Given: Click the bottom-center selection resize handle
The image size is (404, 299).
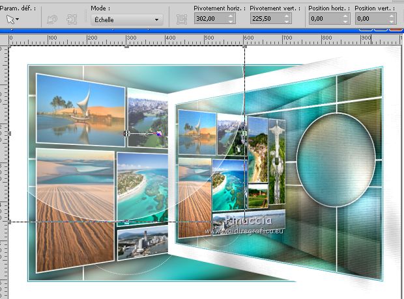Looking at the screenshot, I should pos(127,222).
